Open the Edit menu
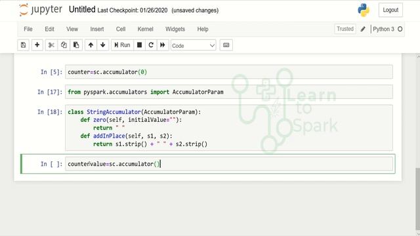Image resolution: width=420 pixels, height=236 pixels. click(50, 29)
